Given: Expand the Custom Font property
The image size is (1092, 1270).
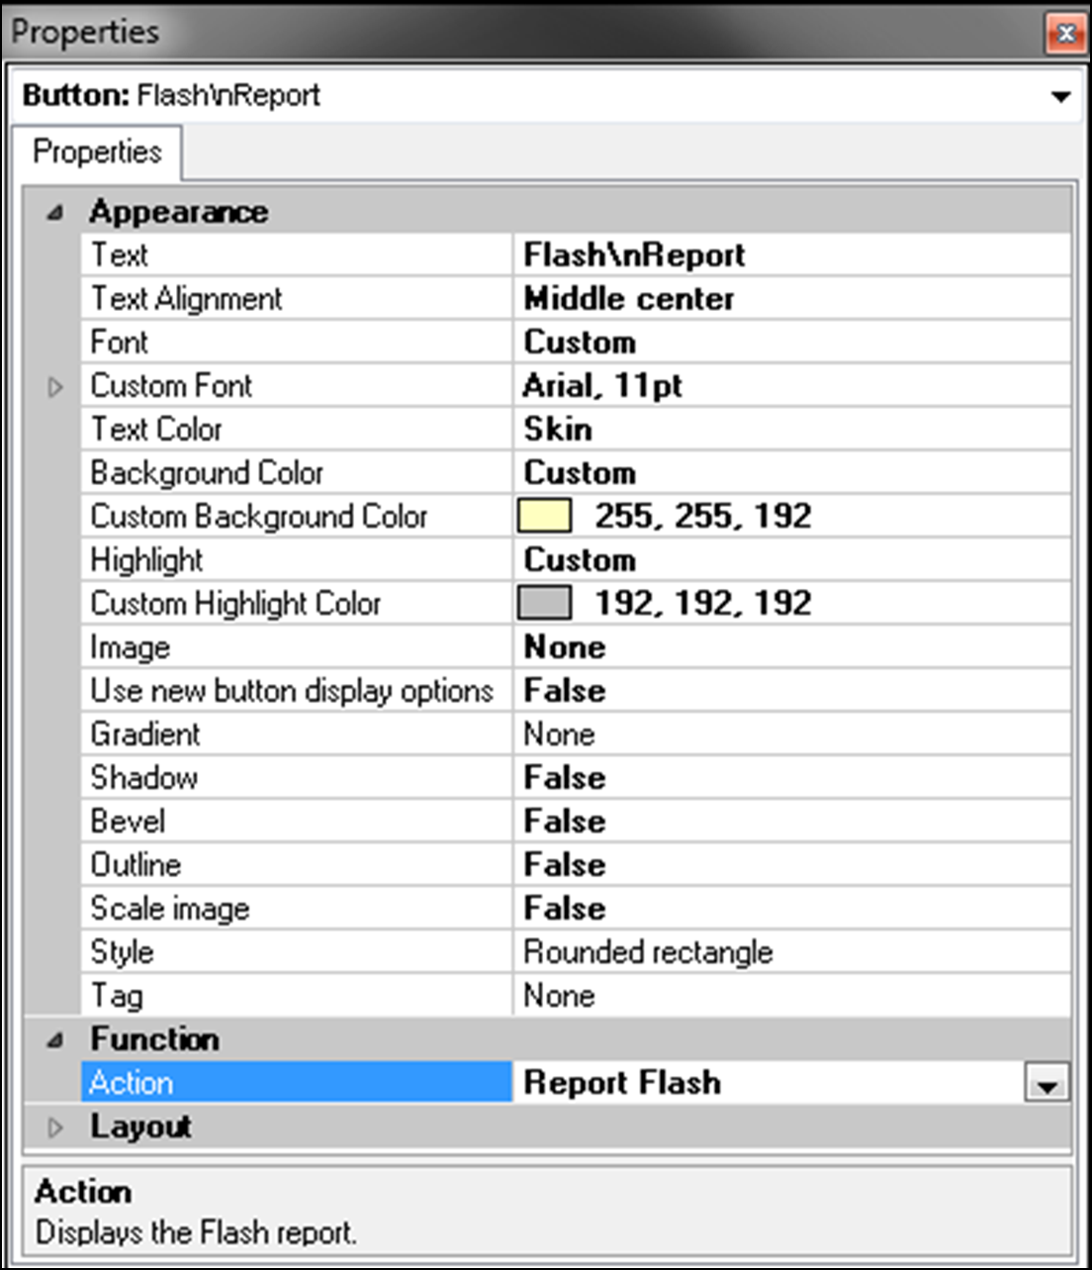Looking at the screenshot, I should (x=55, y=387).
